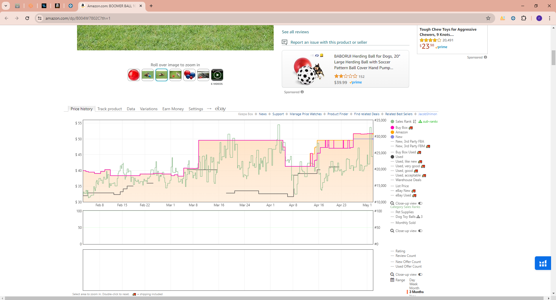Open Find related Deals

point(367,114)
